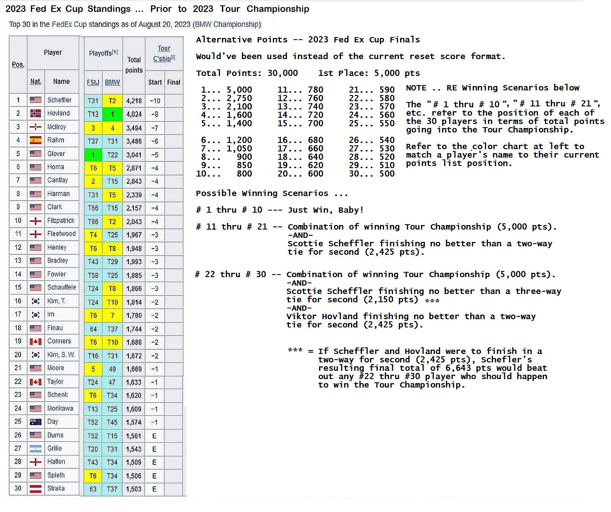Click the Argentine flag beside Grillo
The image size is (611, 512).
pos(36,449)
